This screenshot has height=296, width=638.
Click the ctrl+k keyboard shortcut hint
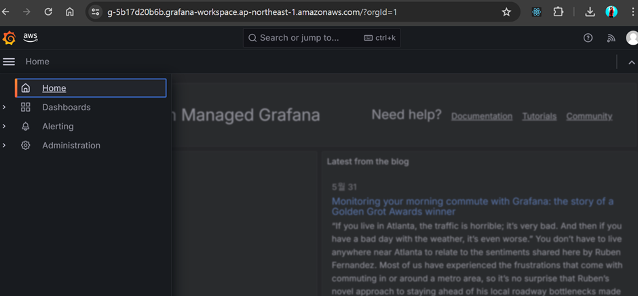379,38
